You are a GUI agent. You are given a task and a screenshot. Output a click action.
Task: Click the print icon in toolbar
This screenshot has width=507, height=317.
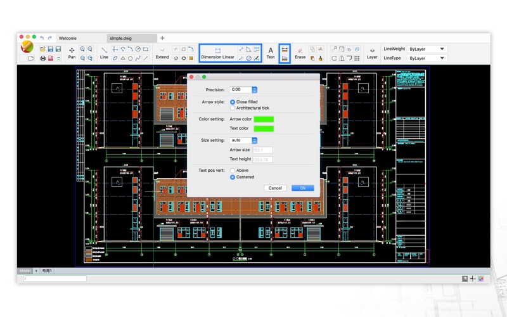coord(43,58)
